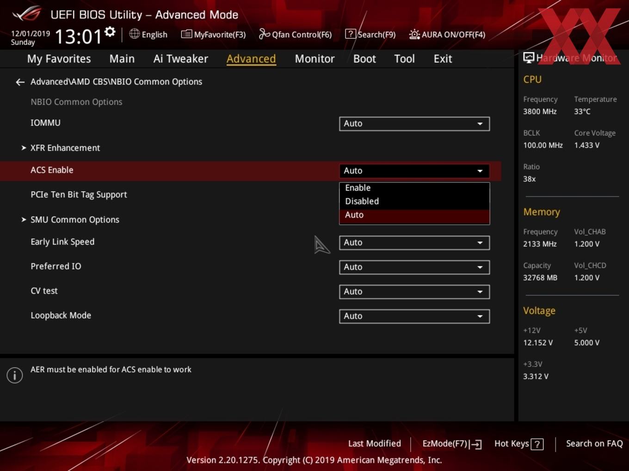Open the IOMMU dropdown

(414, 124)
